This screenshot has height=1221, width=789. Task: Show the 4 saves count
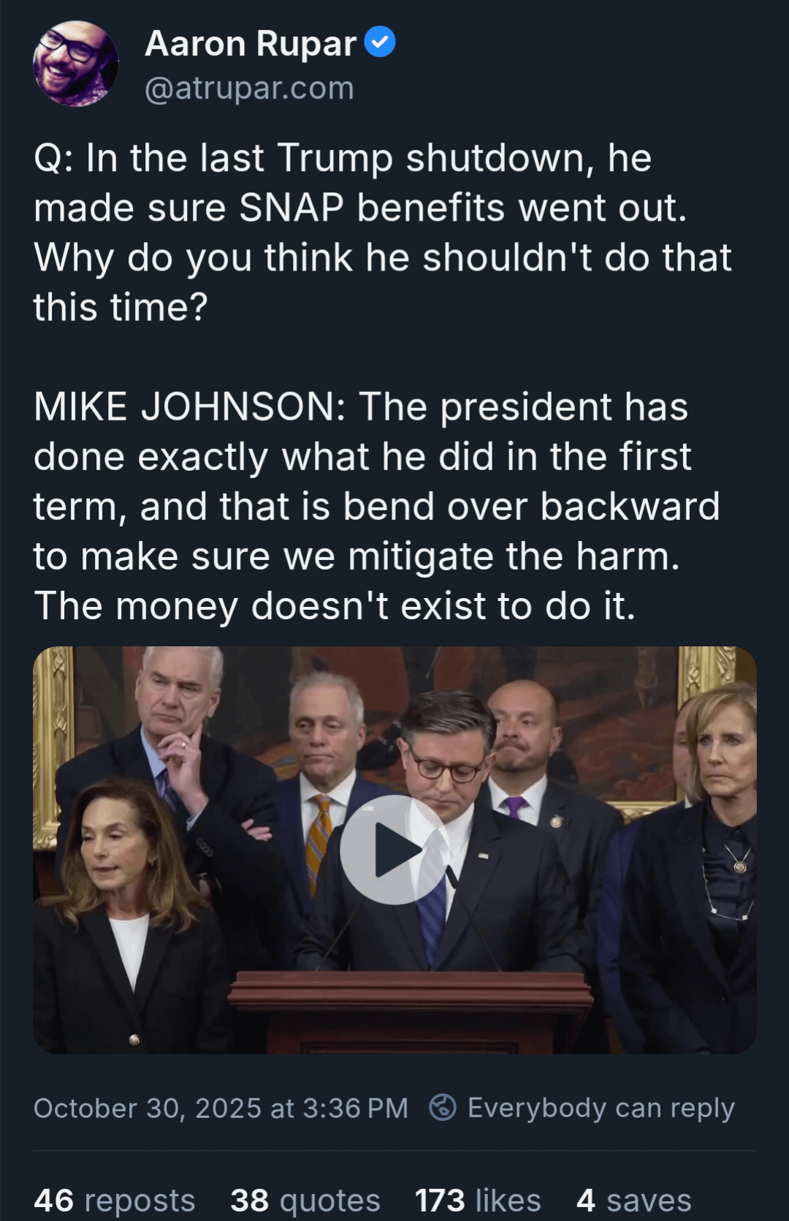pyautogui.click(x=633, y=1201)
